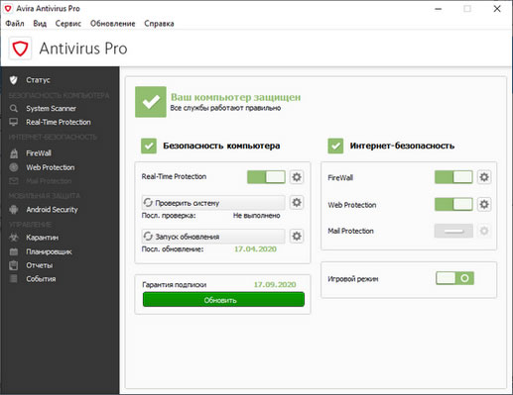This screenshot has height=395, width=513.
Task: Toggle Real-Time Protection switch
Action: coord(266,177)
